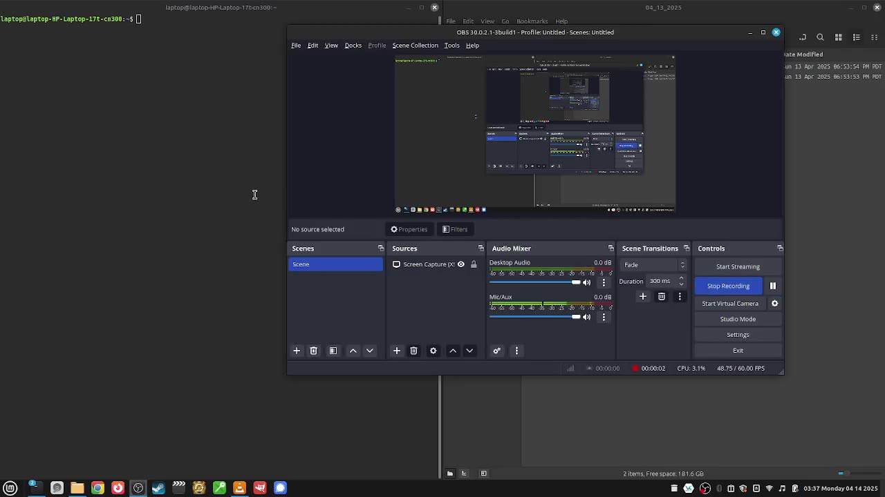Screen dimensions: 885x497
Task: Select the Scene item in Scenes list
Action: coord(335,264)
